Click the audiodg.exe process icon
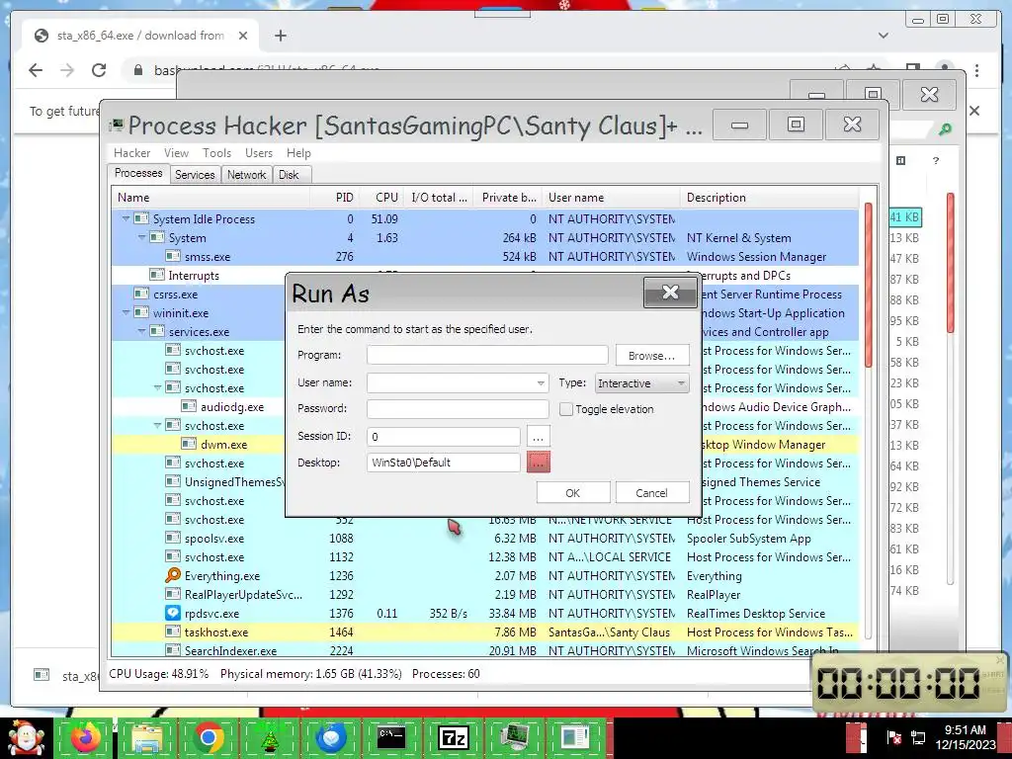This screenshot has width=1012, height=759. 189,406
